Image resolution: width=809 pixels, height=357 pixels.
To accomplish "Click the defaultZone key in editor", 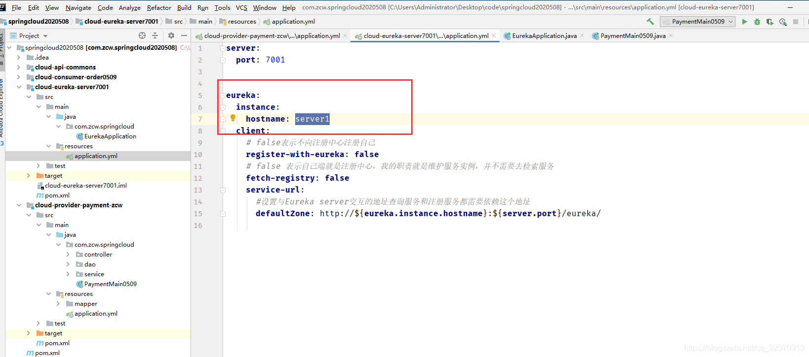I will coord(282,213).
